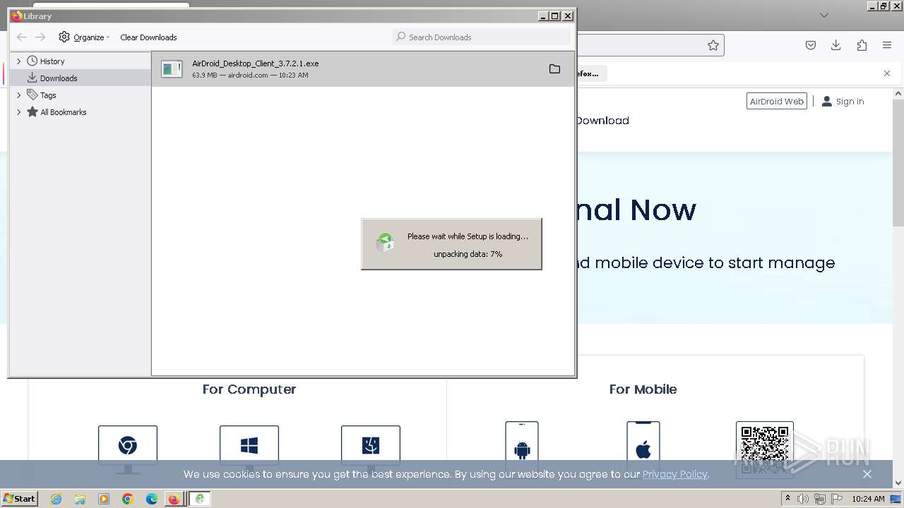
Task: Select Tags in the Library sidebar
Action: coord(48,95)
